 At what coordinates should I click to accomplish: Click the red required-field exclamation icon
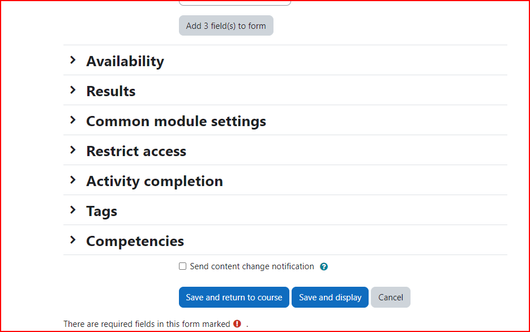[x=237, y=324]
